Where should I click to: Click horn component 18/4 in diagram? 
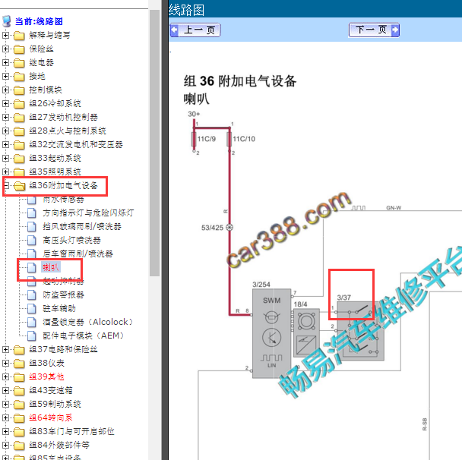click(306, 333)
